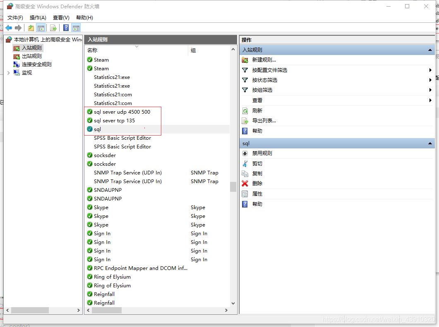Click the New Rule (新建规则) icon

245,60
